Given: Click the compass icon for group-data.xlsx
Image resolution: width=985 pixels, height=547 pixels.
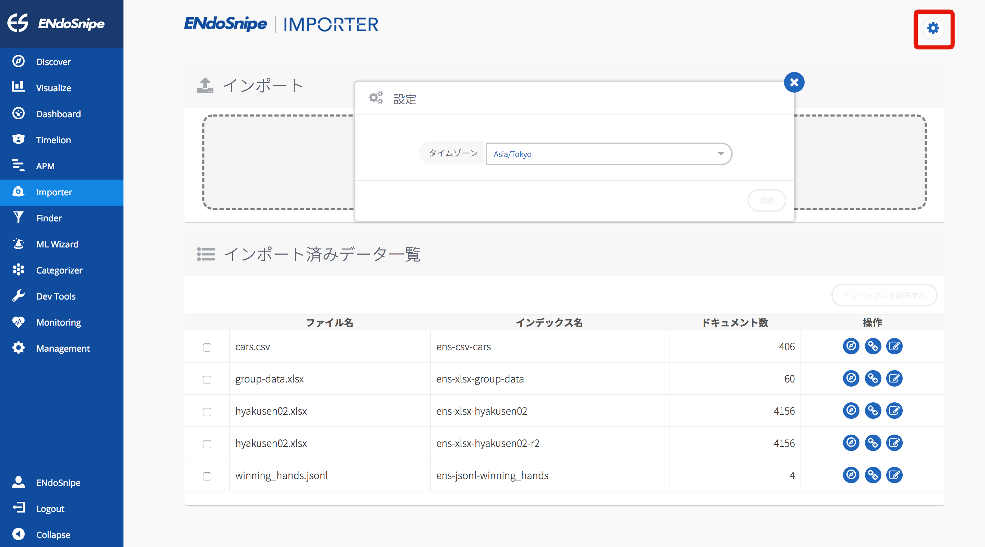Looking at the screenshot, I should [x=851, y=378].
